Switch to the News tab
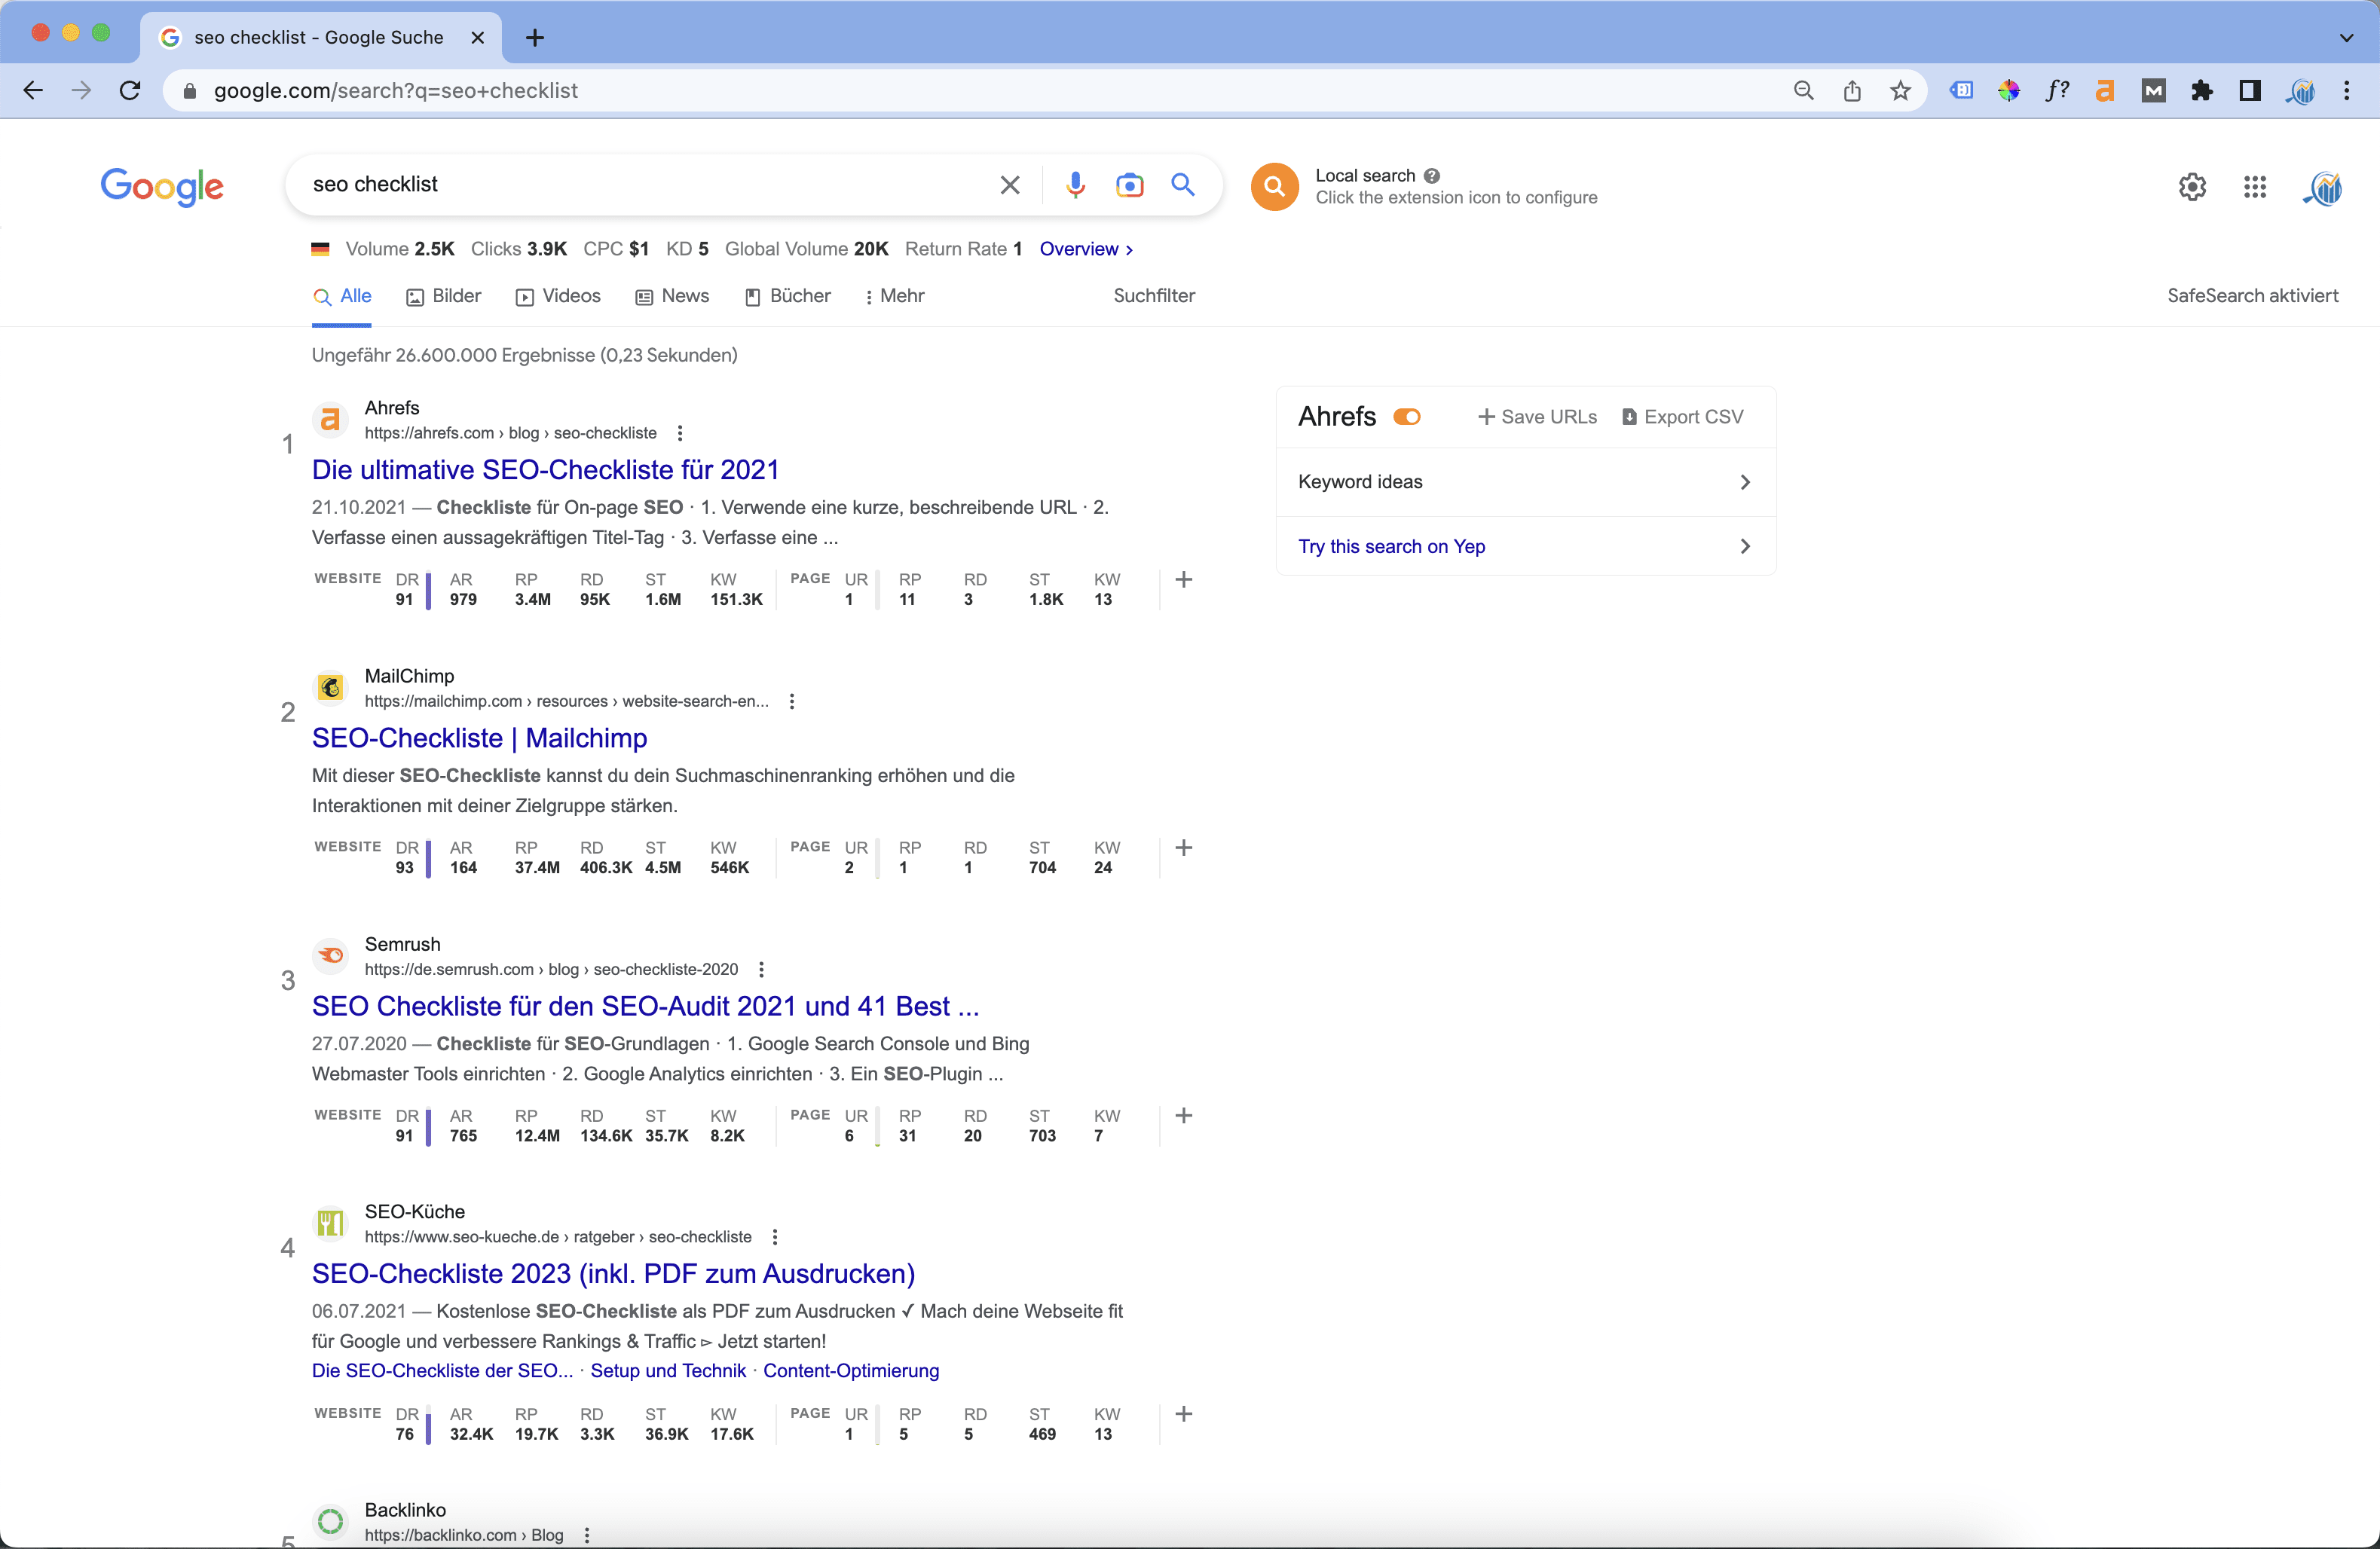The width and height of the screenshot is (2380, 1549). 672,296
